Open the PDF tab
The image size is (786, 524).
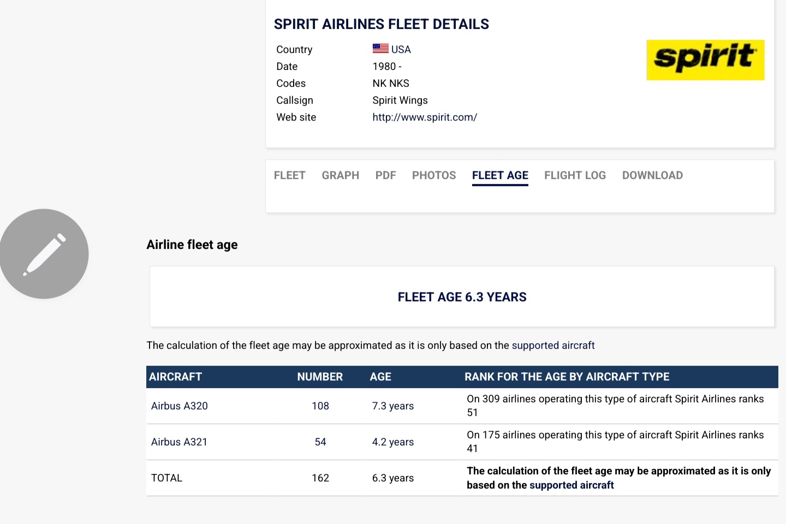tap(385, 175)
